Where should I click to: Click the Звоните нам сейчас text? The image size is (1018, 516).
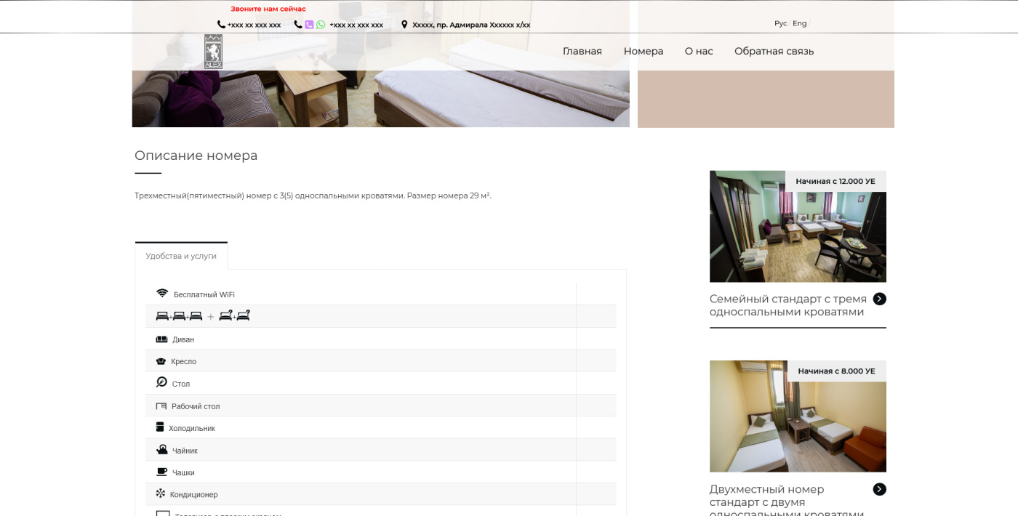point(268,9)
